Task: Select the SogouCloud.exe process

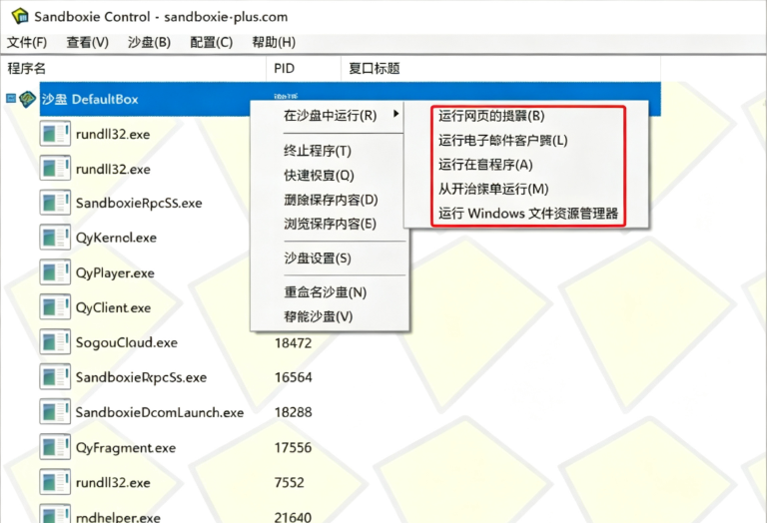Action: click(126, 342)
